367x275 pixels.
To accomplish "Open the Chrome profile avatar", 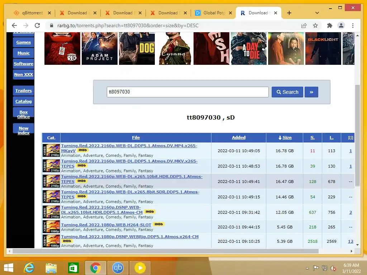I will coord(341,25).
